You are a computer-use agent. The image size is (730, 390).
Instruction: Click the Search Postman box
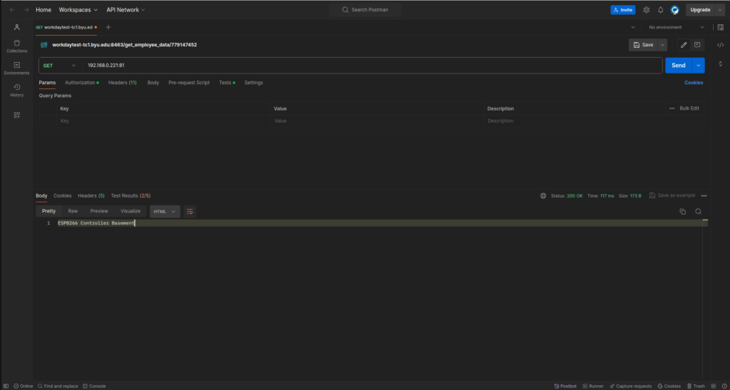point(365,10)
